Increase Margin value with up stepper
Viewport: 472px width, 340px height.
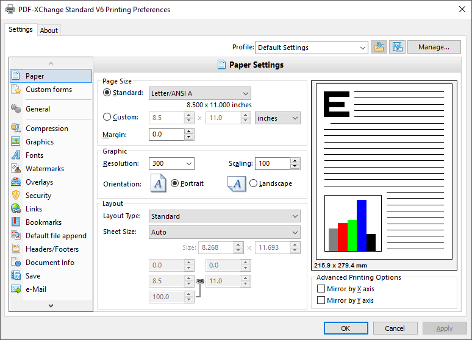189,131
